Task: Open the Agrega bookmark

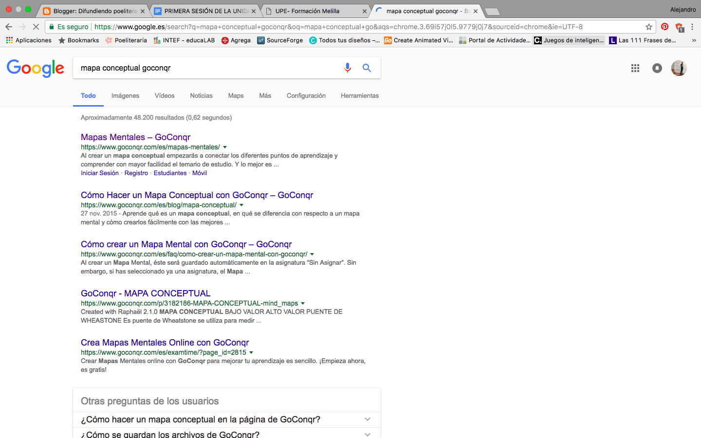Action: pos(236,40)
